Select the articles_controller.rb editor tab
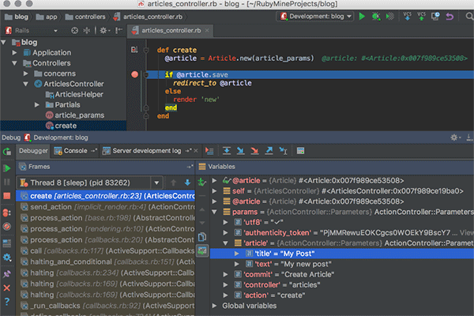Screen dimensions: 474x316 [171, 30]
